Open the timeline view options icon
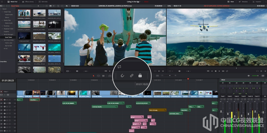This screenshot has height=133, width=267. pos(157,76)
